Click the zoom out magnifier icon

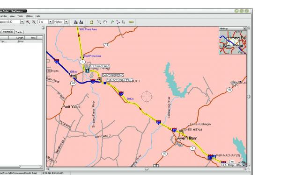34,22
